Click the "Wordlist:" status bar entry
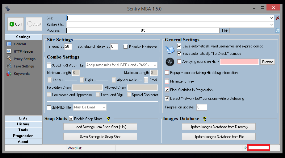This screenshot has height=158, width=285. (x=75, y=148)
